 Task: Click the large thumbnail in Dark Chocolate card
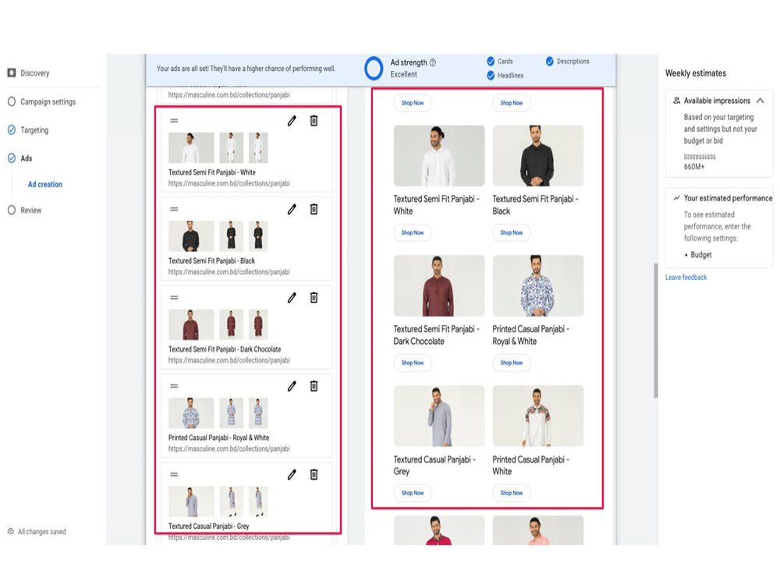click(191, 324)
